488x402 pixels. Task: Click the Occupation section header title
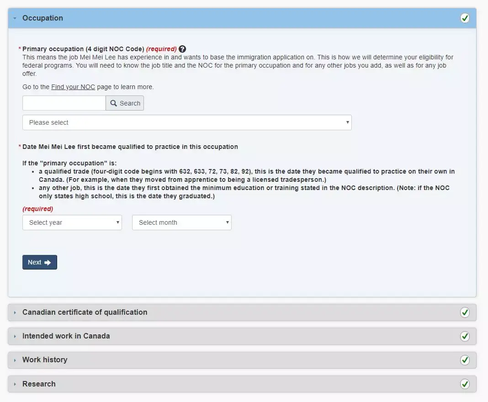[42, 18]
